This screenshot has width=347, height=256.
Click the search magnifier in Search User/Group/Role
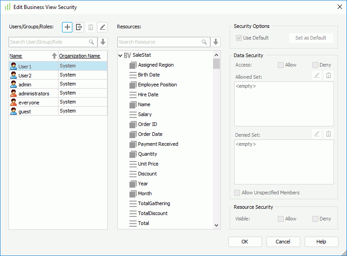pyautogui.click(x=92, y=42)
